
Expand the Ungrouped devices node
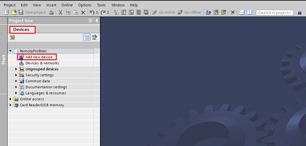tap(16, 69)
